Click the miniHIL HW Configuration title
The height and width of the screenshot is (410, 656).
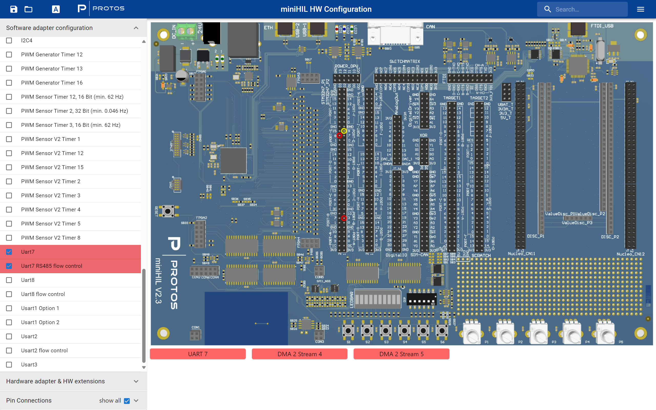(326, 9)
